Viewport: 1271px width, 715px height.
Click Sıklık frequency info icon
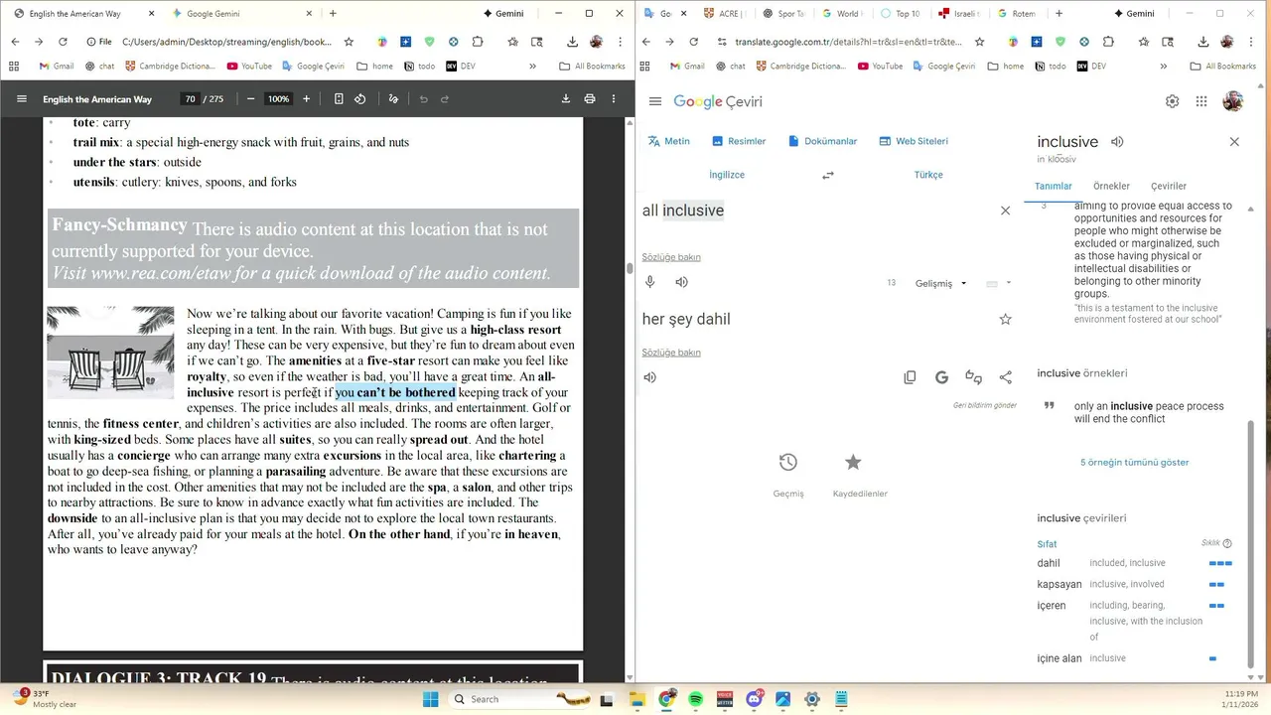[x=1227, y=543]
